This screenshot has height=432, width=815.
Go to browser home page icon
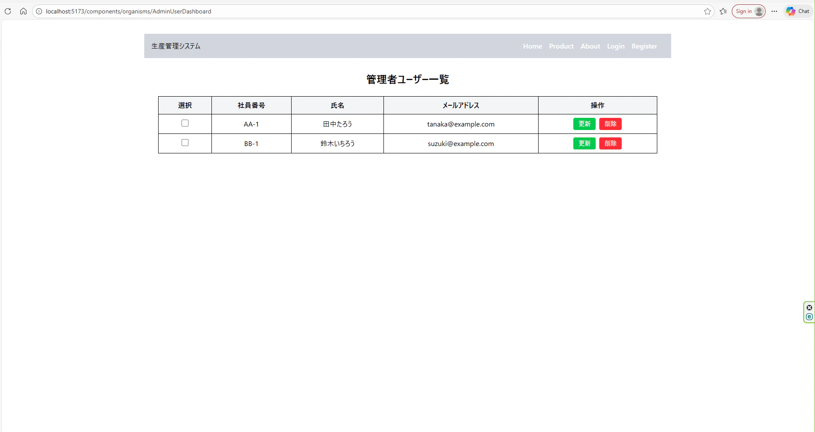[23, 11]
